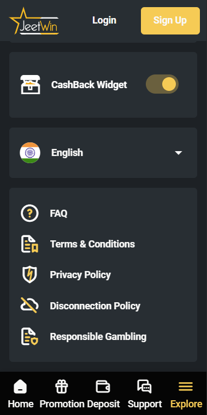
Task: Click the JeetWin star logo
Action: tap(34, 21)
